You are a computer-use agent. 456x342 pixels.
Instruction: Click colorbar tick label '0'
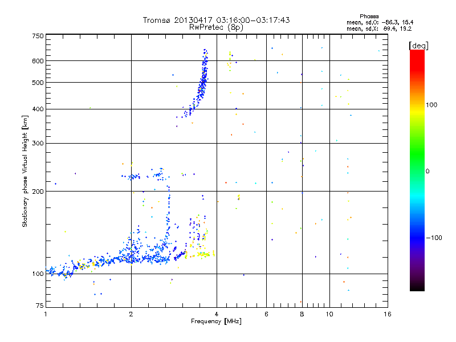click(x=427, y=172)
